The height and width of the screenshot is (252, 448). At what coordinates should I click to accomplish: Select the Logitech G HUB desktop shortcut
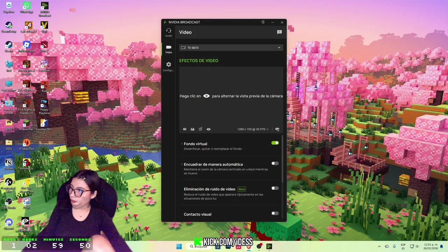pos(9,186)
